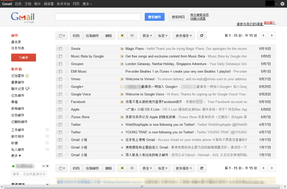Click into the mail search input field
The height and width of the screenshot is (189, 287).
coord(98,17)
